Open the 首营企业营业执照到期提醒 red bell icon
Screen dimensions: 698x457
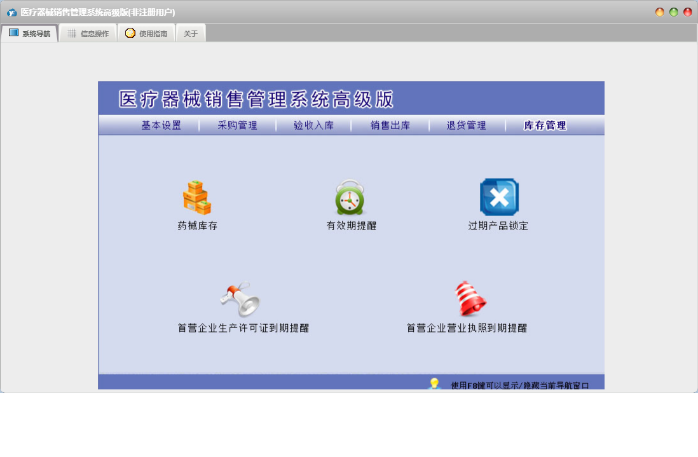tap(470, 299)
